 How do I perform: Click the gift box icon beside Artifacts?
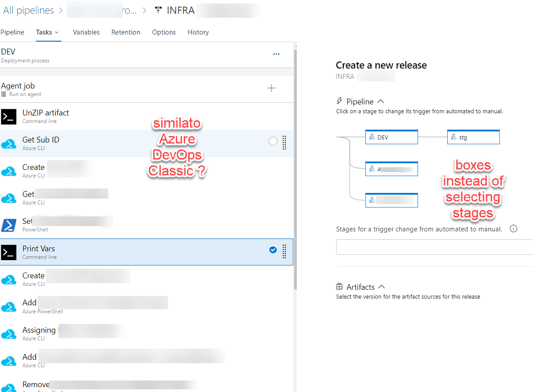click(x=339, y=287)
